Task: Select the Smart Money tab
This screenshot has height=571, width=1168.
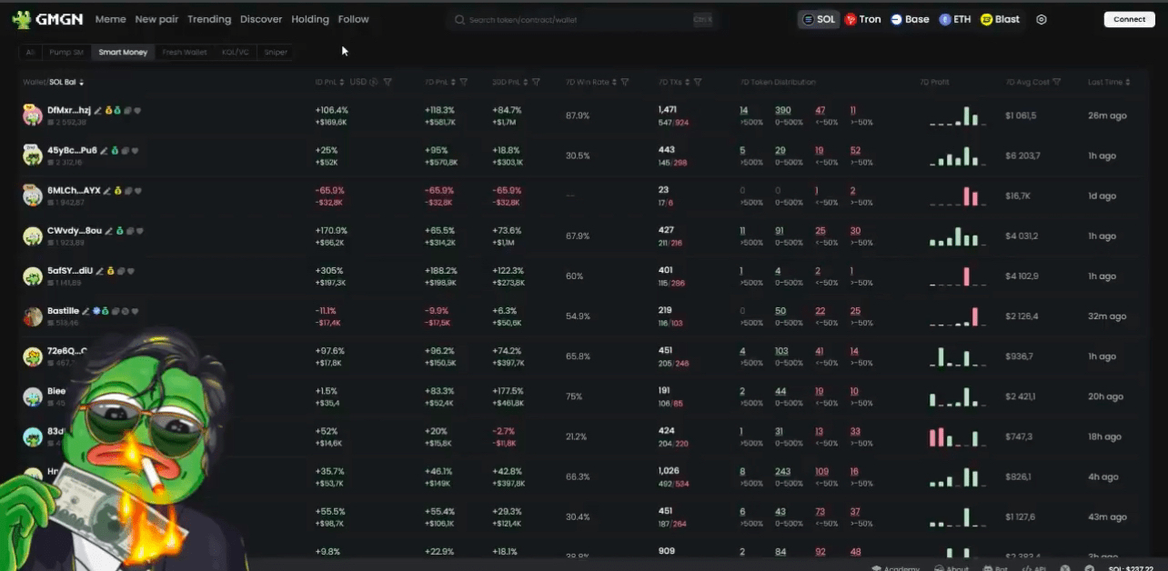Action: click(x=123, y=53)
